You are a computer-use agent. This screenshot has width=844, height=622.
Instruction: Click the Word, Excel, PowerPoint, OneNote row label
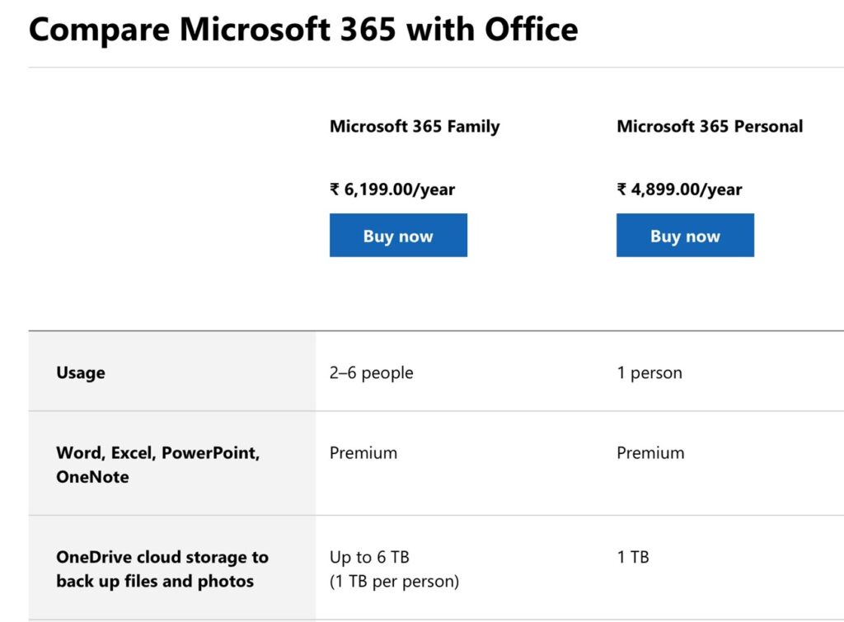pyautogui.click(x=159, y=464)
